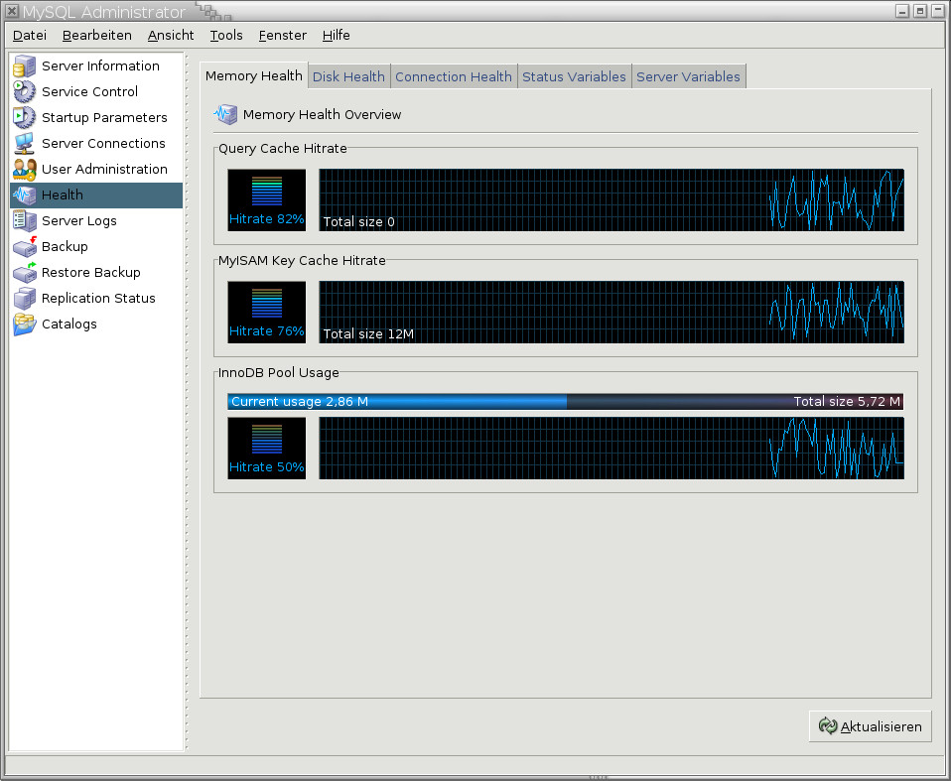Switch to the Disk Health tab
This screenshot has height=781, width=951.
(348, 77)
